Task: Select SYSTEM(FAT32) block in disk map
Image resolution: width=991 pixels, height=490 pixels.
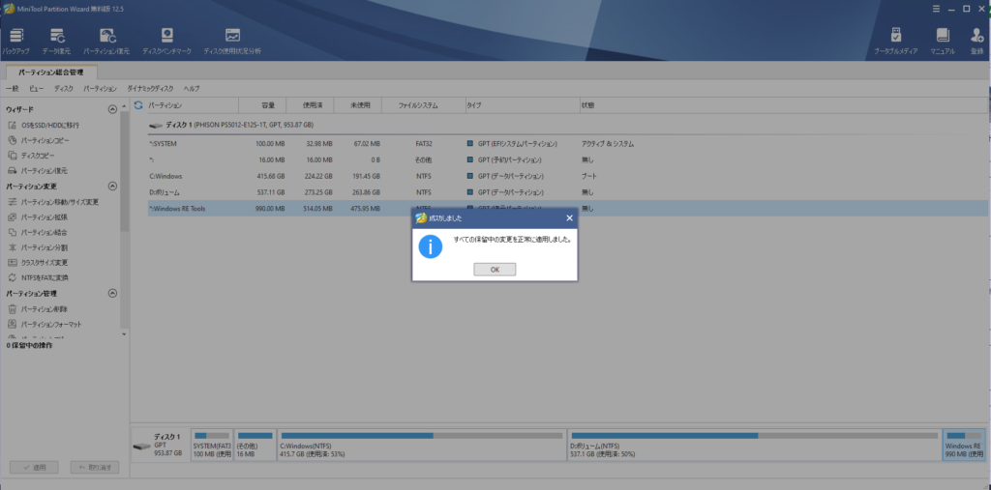Action: [212, 446]
